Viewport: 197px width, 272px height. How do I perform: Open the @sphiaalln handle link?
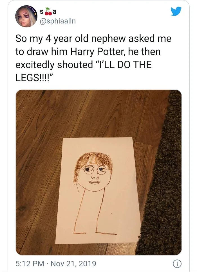[58, 21]
